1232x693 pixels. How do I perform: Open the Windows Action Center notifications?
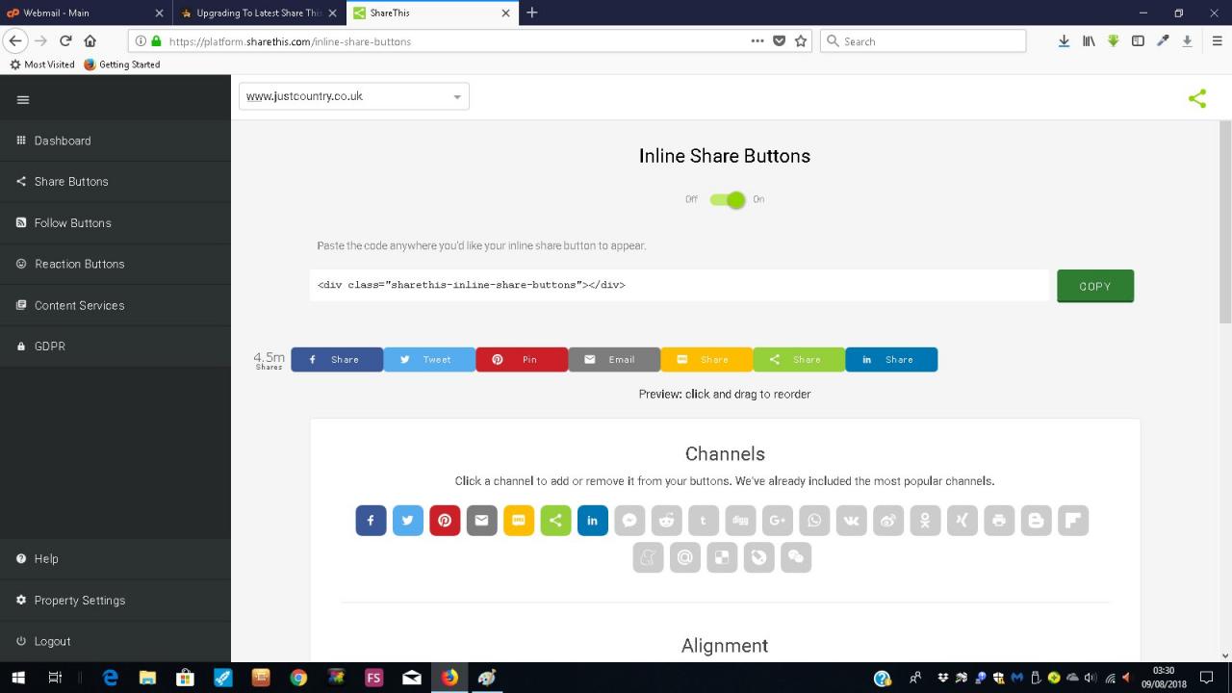[1207, 678]
